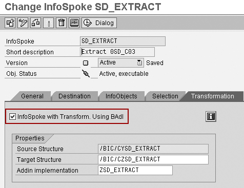Click the Target Structure input field
Screen dimensions: 244x188
(x=153, y=159)
